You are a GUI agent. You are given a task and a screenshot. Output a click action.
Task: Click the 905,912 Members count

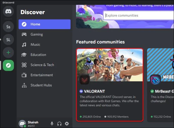[x=117, y=117]
